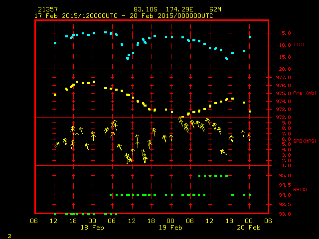The height and width of the screenshot is (239, 319).
Task: Select the 19 Feb date label
Action: click(170, 228)
